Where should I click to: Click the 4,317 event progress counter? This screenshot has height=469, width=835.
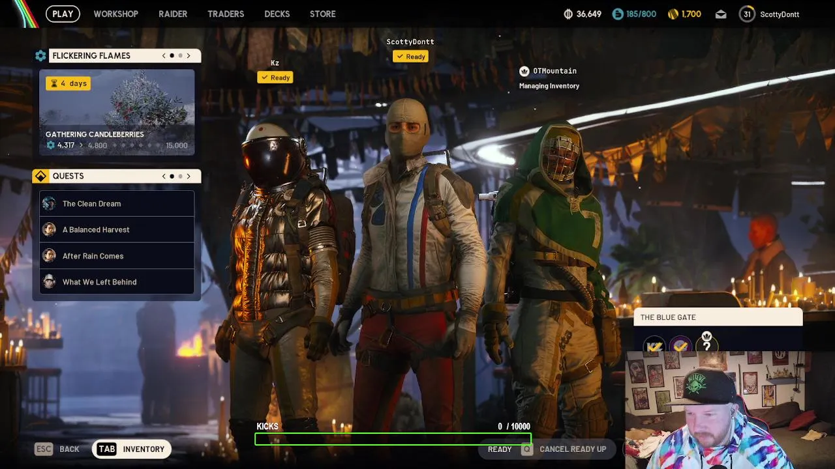pyautogui.click(x=61, y=145)
